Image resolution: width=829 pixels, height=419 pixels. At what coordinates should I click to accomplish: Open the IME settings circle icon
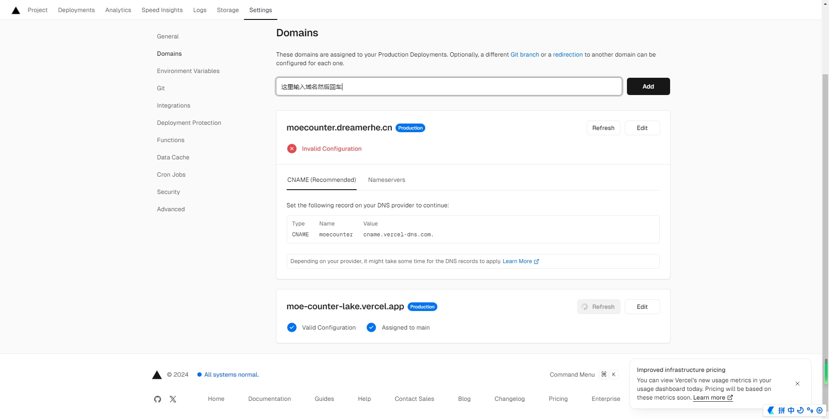tap(820, 410)
